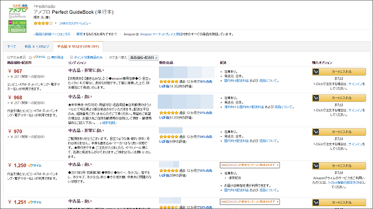Open the 97%の高い評価 seller feedback link

[x=206, y=113]
